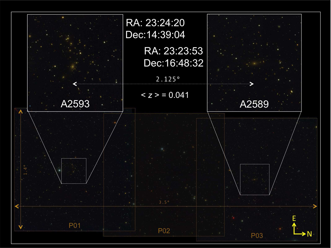Click right arrowhead of dotted 2.125° line
The image size is (331, 248).
(x=252, y=84)
